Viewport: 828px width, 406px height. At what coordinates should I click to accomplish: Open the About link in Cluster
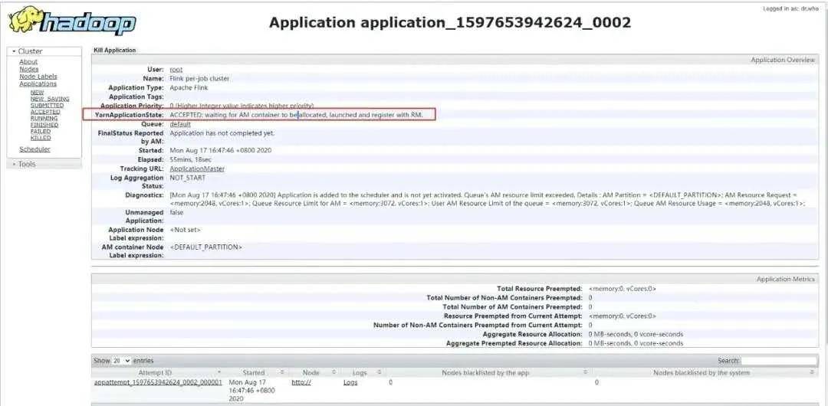[28, 62]
